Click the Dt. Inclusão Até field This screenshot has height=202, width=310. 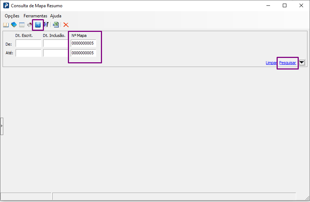[x=56, y=53]
